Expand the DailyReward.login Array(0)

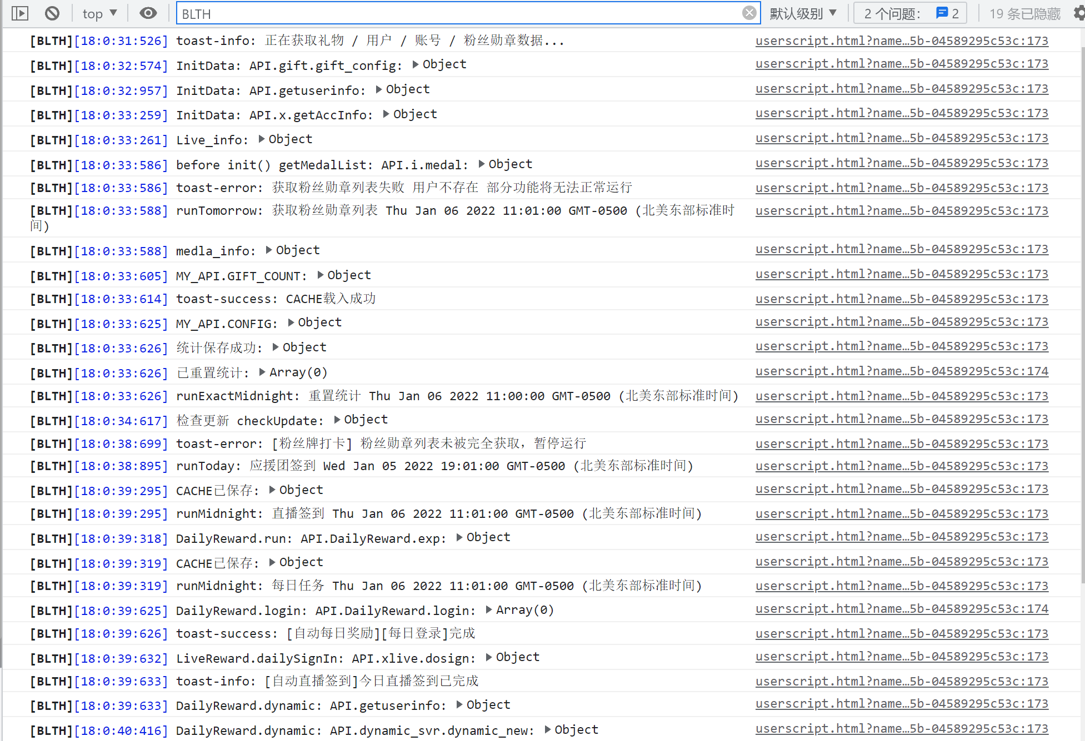(488, 609)
